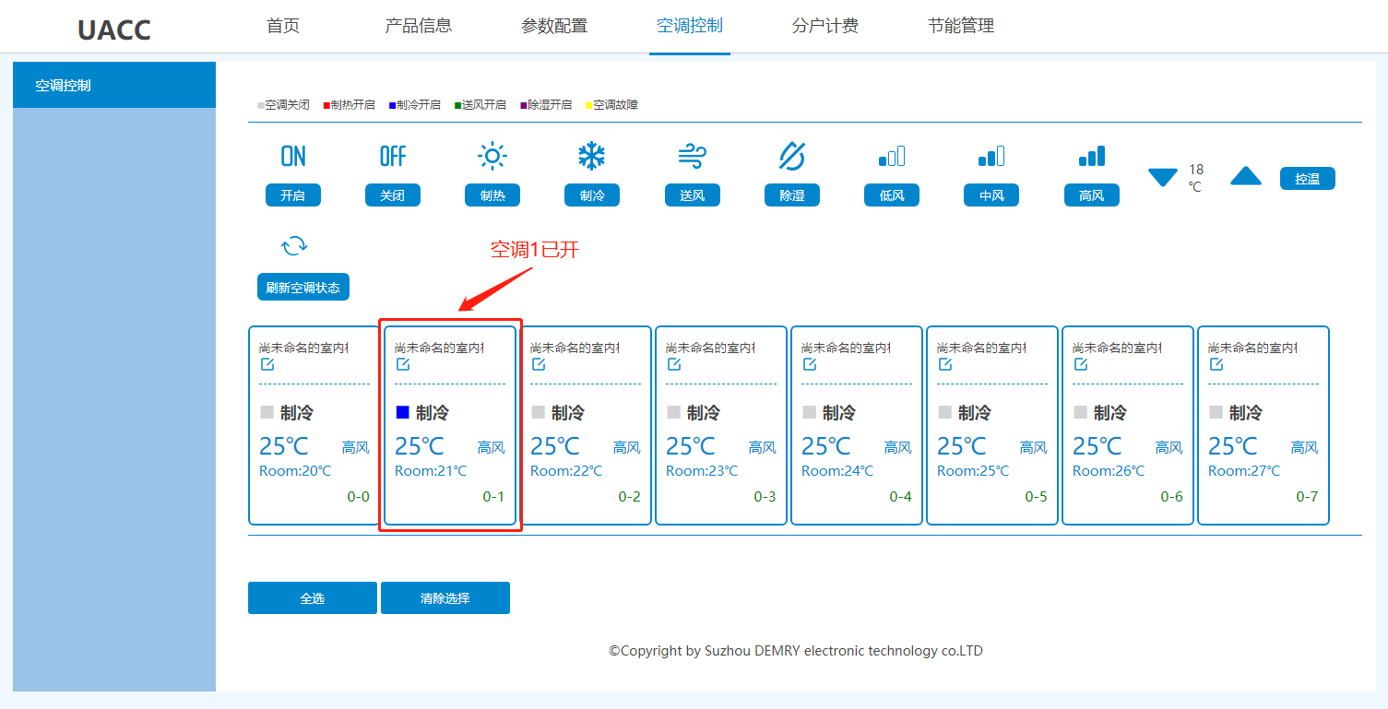Image resolution: width=1388 pixels, height=709 pixels.
Task: Click the sun icon for 制热 heating mode
Action: tap(492, 156)
